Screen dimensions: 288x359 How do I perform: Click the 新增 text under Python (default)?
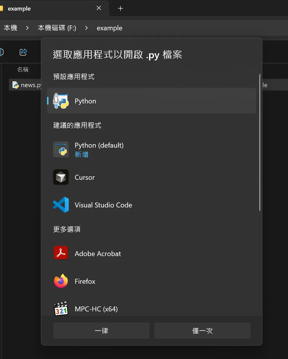tap(81, 155)
